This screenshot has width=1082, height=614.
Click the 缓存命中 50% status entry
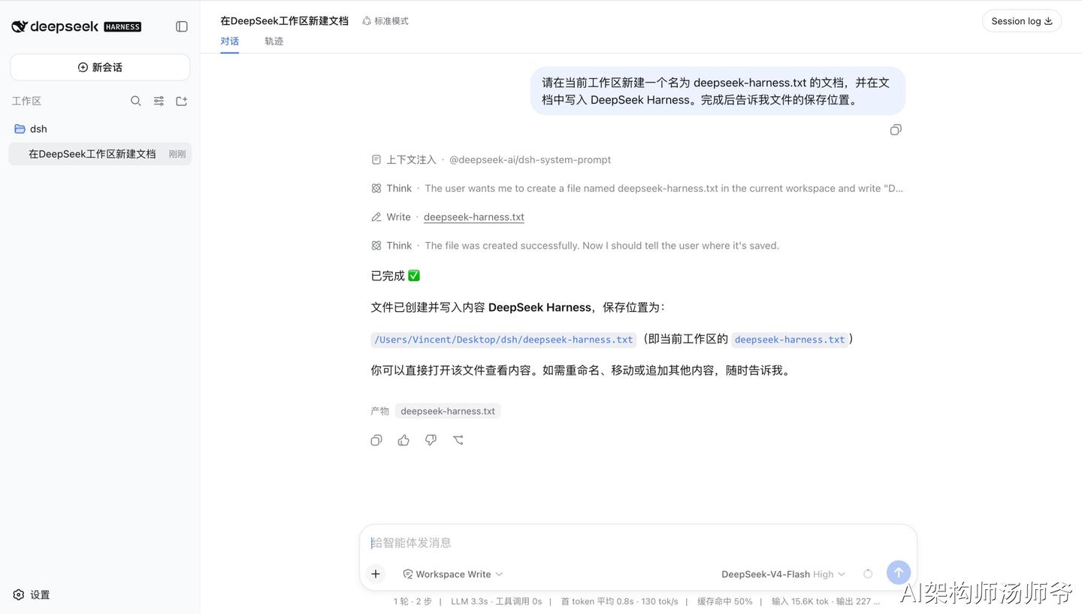tap(724, 601)
